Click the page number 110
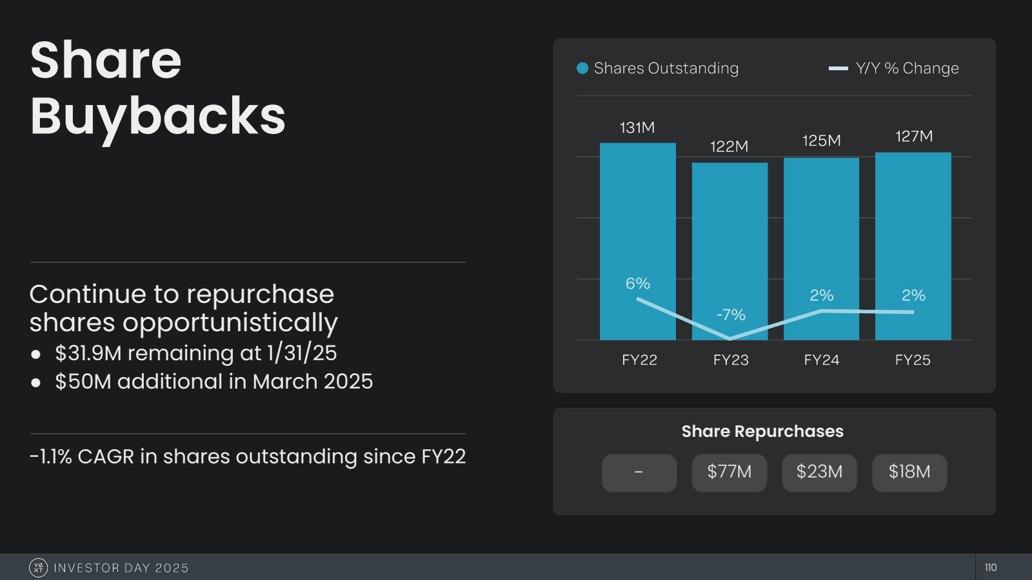Screen dimensions: 1032x580 pyautogui.click(x=991, y=568)
